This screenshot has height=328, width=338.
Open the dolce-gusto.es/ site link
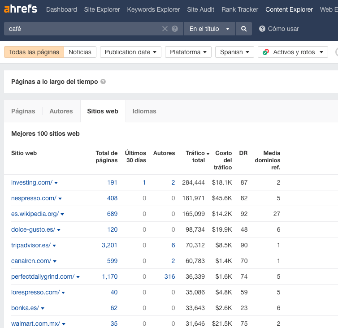pyautogui.click(x=33, y=230)
